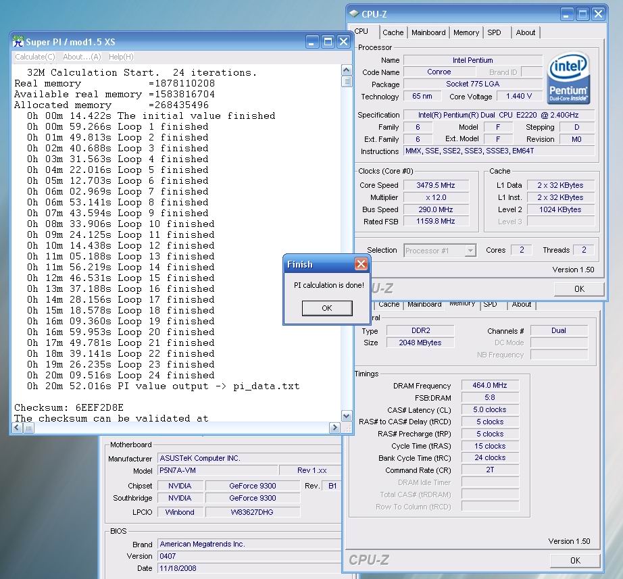Switch to the Memory tab in top CPU-Z
The image size is (623, 579).
(466, 32)
